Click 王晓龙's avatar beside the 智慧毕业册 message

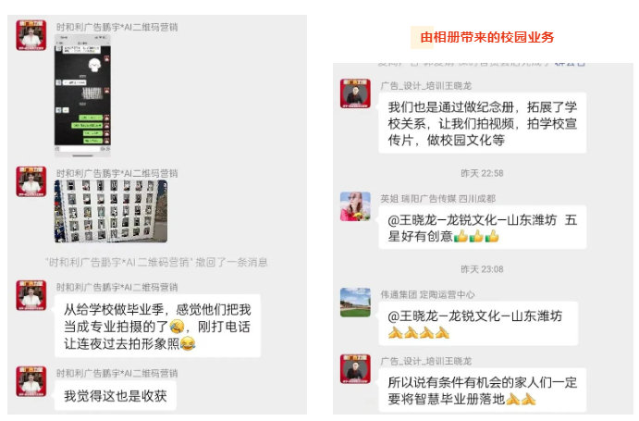pos(355,369)
